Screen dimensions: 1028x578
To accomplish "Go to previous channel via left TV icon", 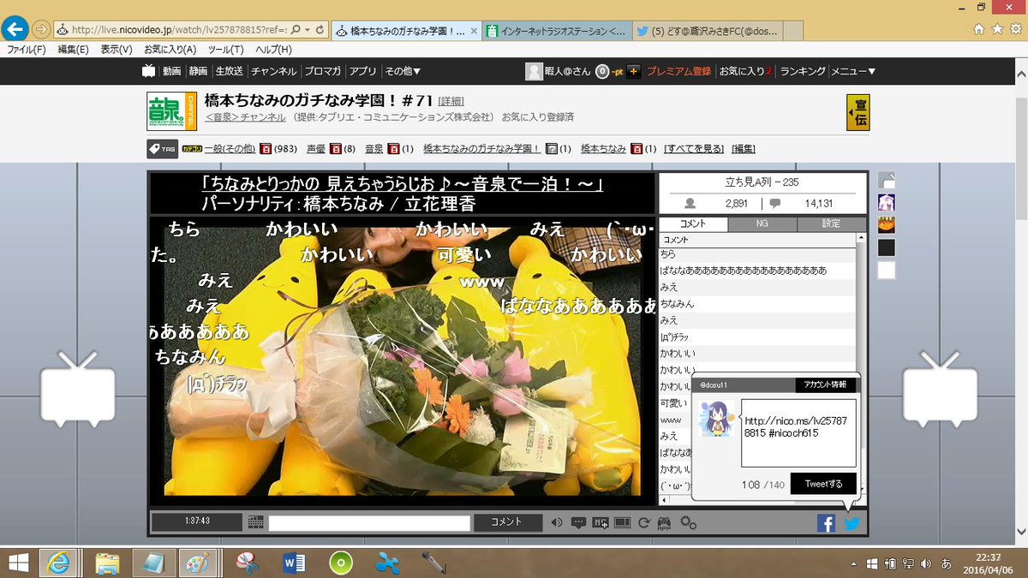I will tap(77, 388).
